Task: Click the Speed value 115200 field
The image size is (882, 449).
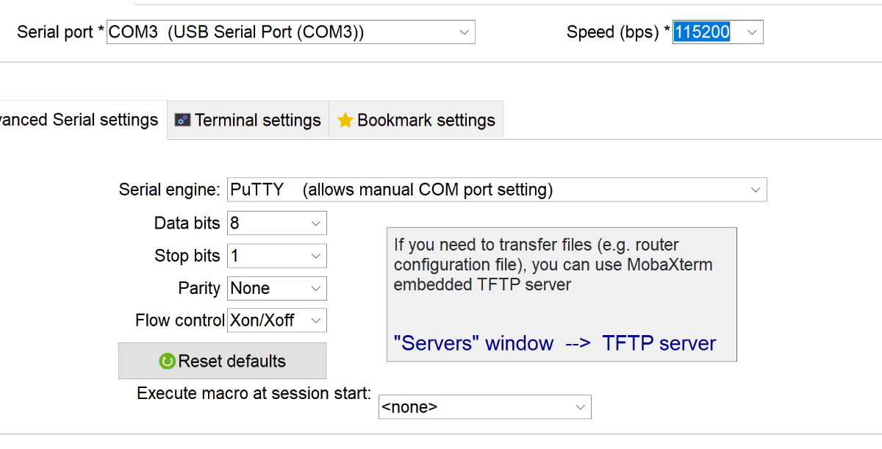Action: coord(702,32)
